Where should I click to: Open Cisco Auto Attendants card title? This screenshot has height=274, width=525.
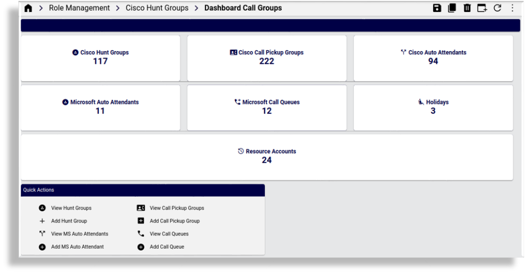(437, 53)
